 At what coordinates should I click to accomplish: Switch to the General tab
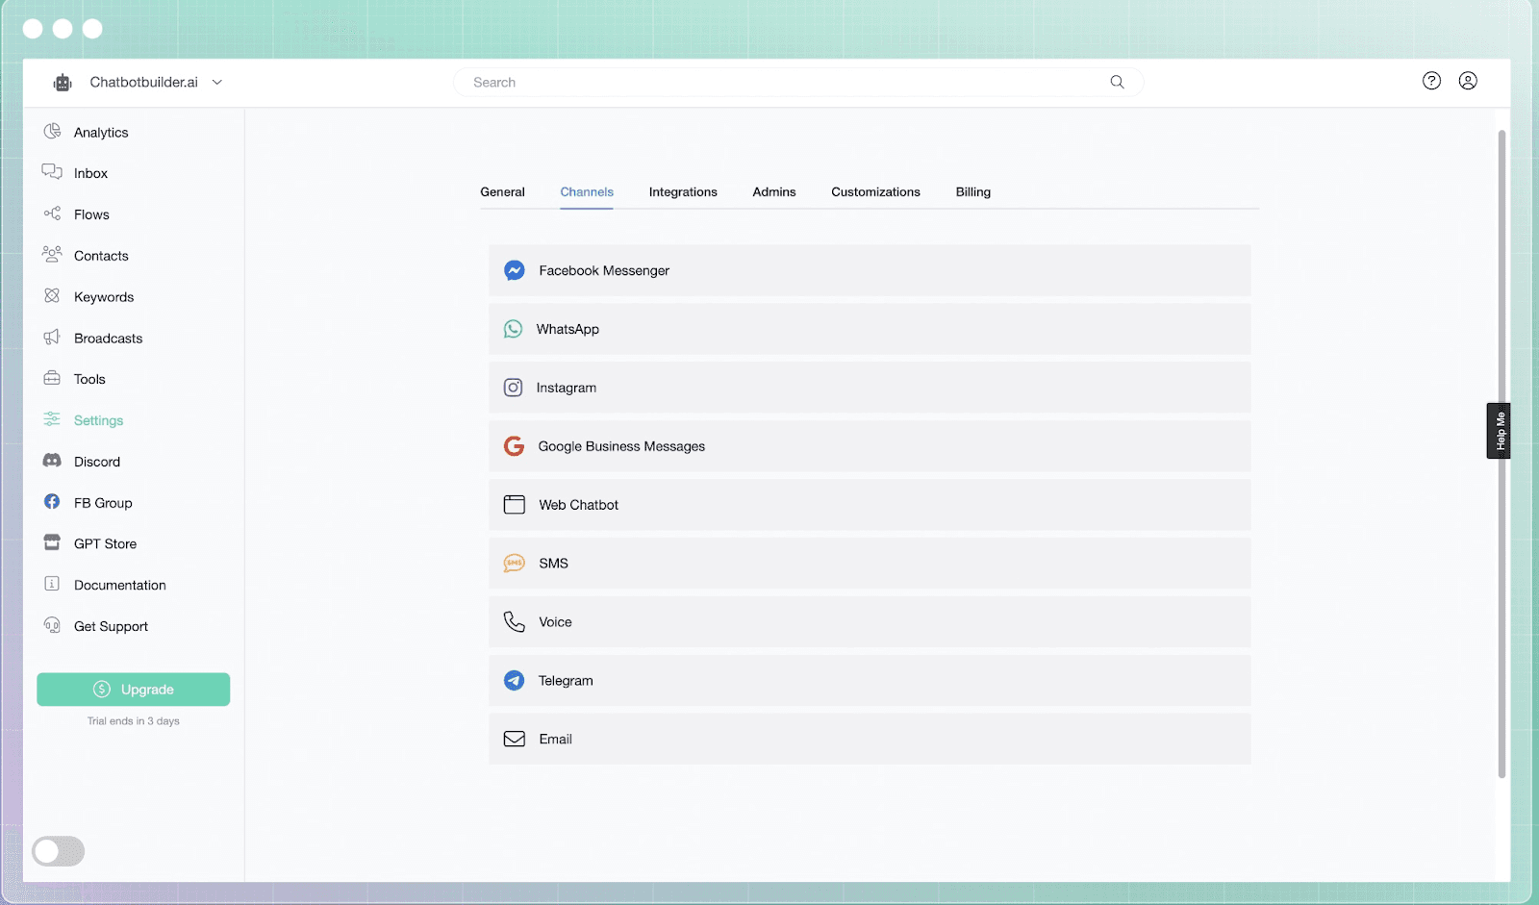click(503, 192)
